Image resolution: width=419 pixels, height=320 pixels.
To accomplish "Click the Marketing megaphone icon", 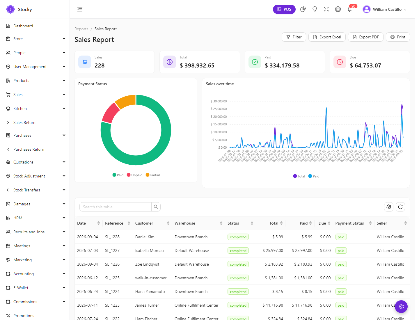I will tap(8, 260).
